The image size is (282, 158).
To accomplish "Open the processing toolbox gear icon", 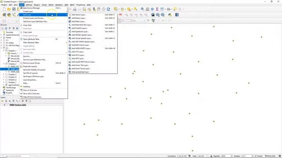I will 152,9.
